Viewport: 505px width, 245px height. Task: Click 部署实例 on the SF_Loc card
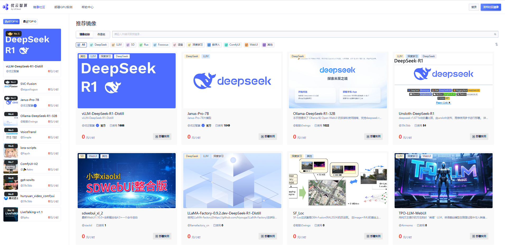click(x=373, y=236)
